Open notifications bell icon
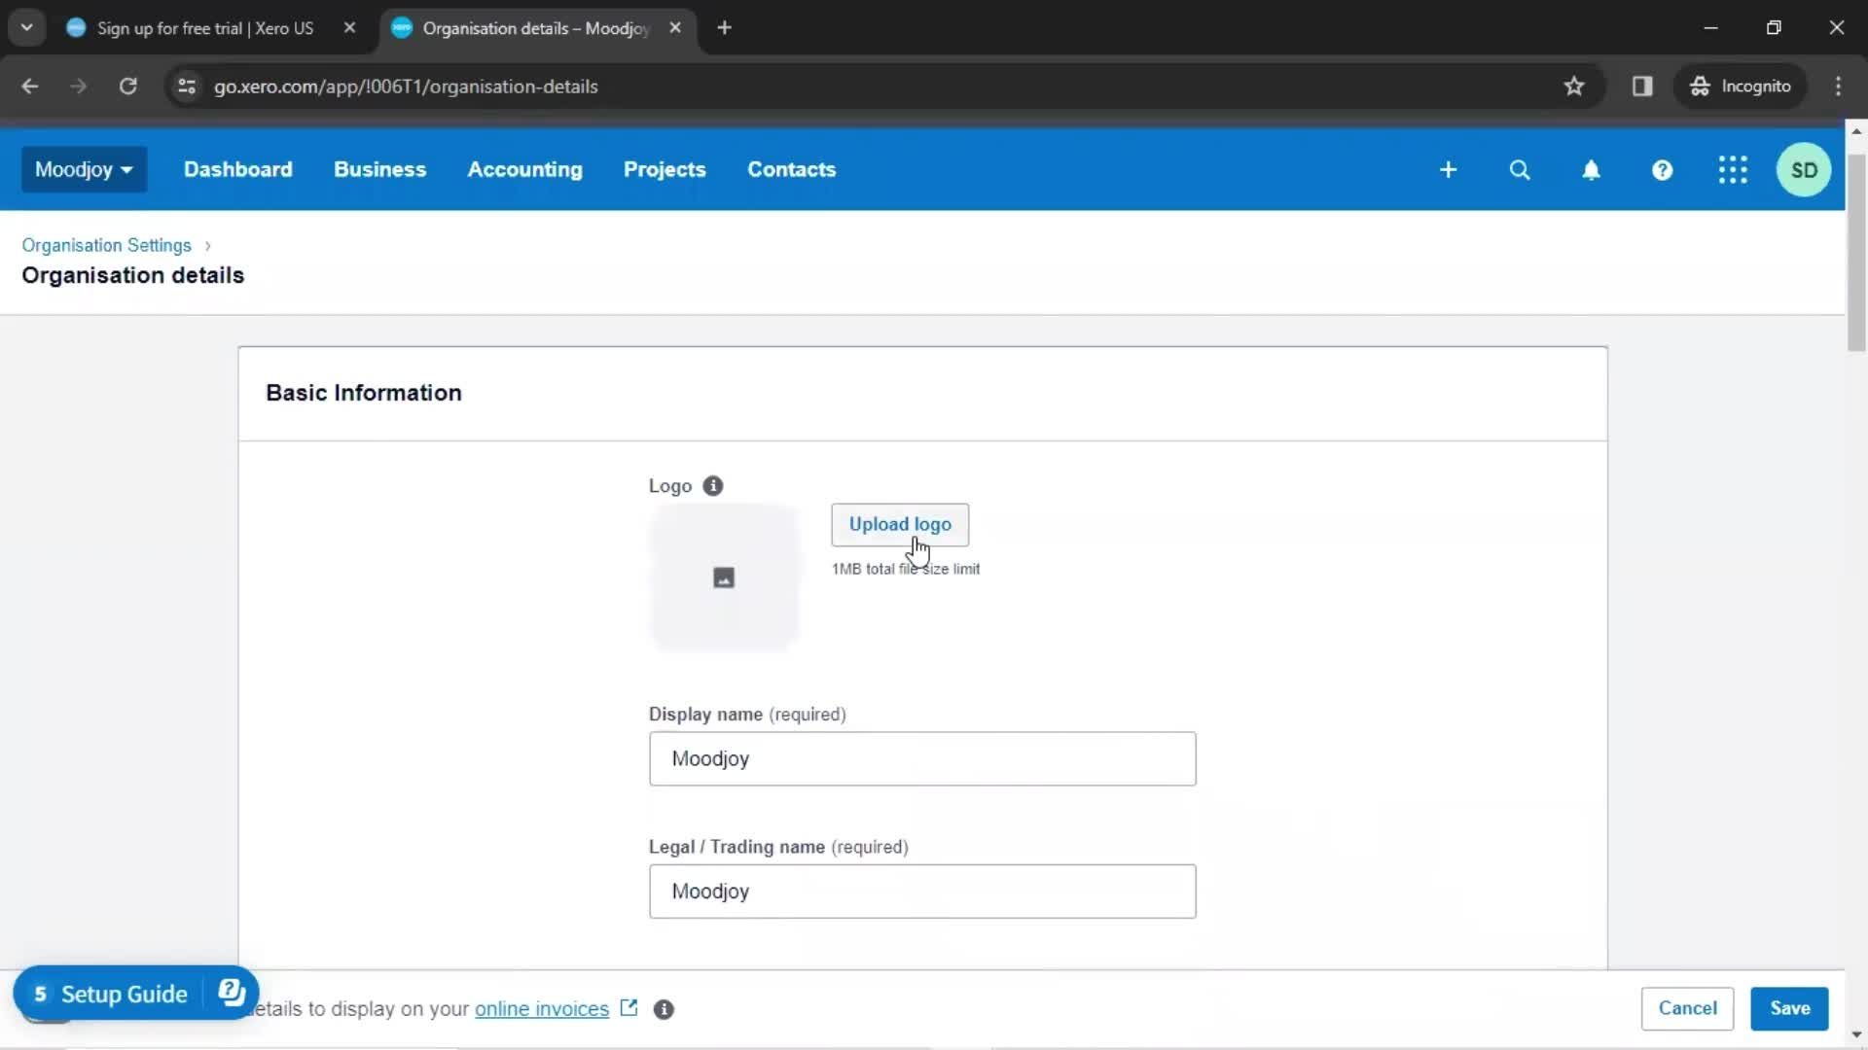The image size is (1868, 1050). coord(1591,170)
